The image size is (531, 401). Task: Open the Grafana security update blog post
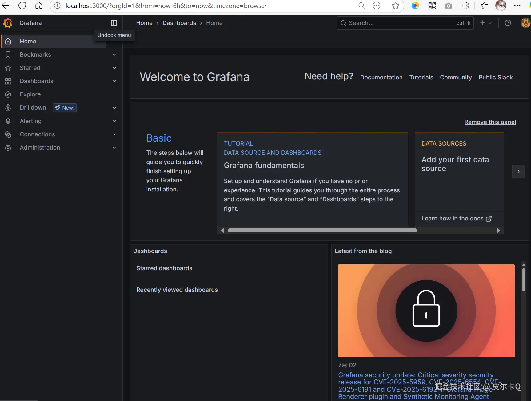coord(420,386)
